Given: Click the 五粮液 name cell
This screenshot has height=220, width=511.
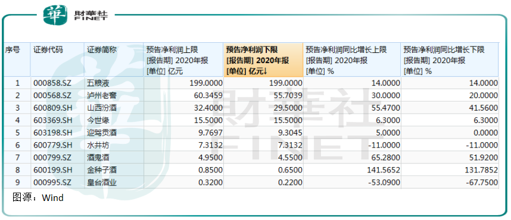Looking at the screenshot, I should [114, 83].
